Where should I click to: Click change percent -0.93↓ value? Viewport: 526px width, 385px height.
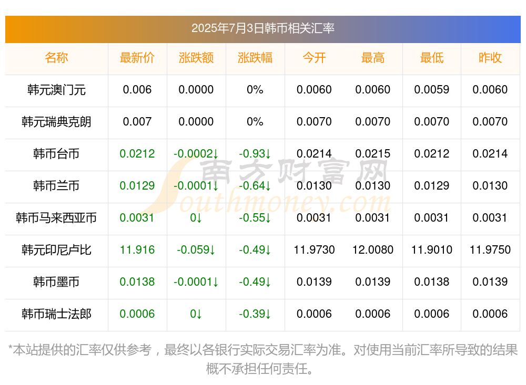coord(255,154)
